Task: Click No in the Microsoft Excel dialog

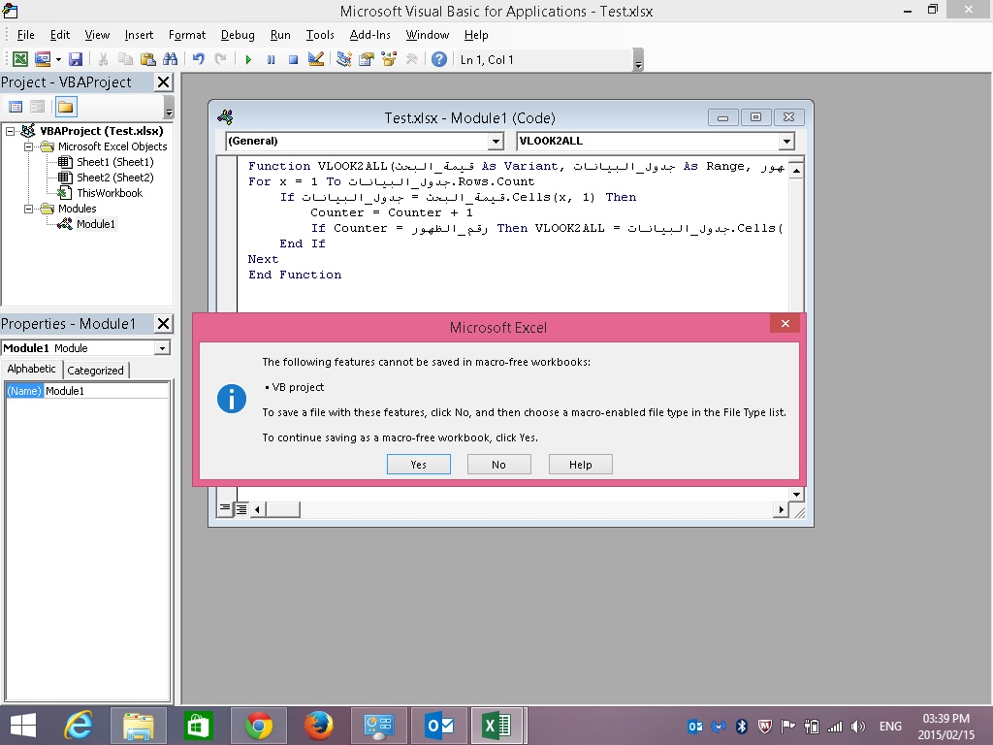Action: click(499, 465)
